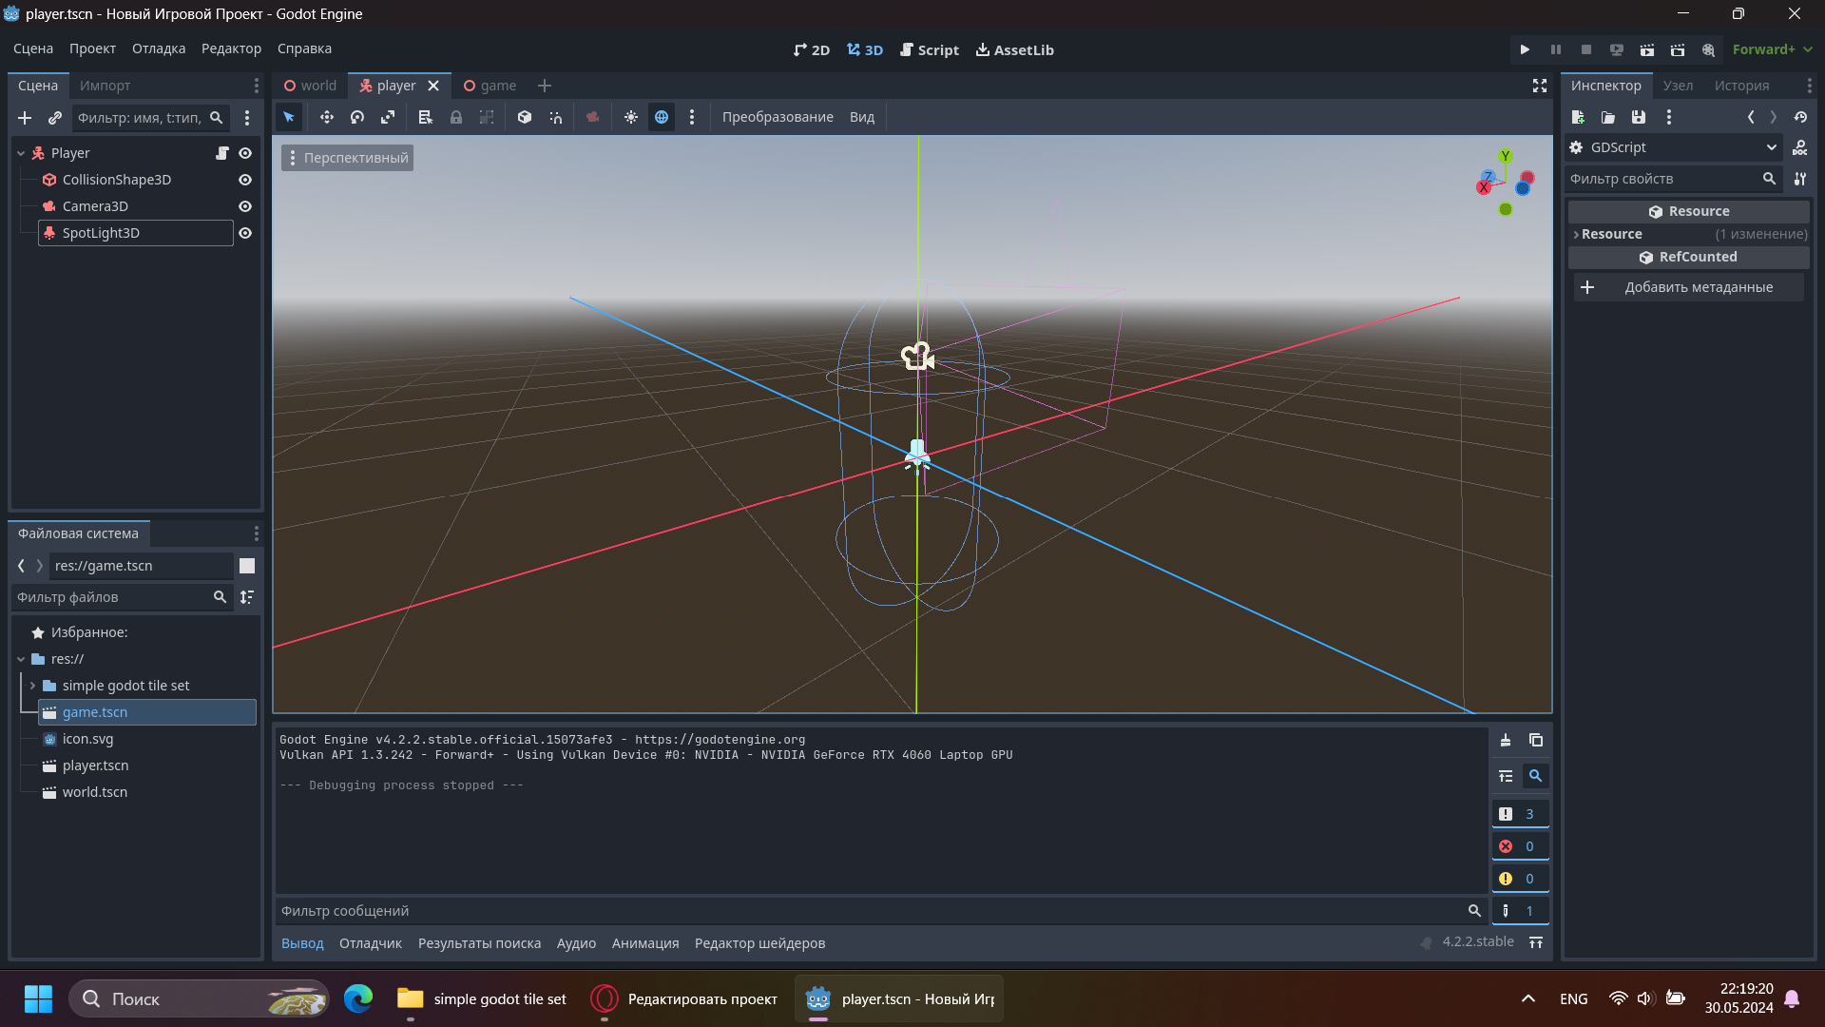Viewport: 1825px width, 1027px height.
Task: Switch editor to 2D mode
Action: click(x=810, y=49)
